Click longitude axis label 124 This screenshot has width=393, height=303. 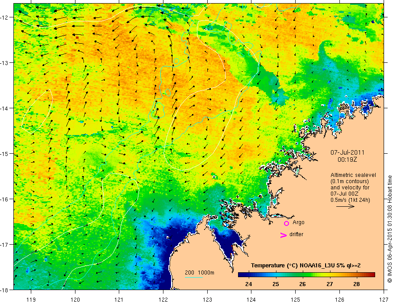(x=251, y=299)
